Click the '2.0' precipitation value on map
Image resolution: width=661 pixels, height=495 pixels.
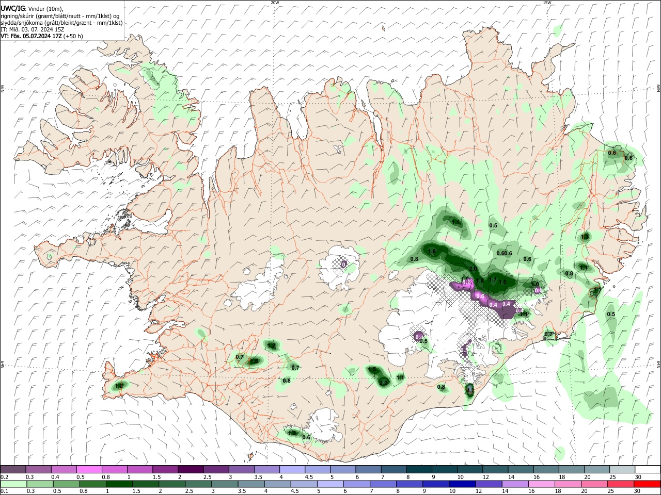click(x=473, y=269)
